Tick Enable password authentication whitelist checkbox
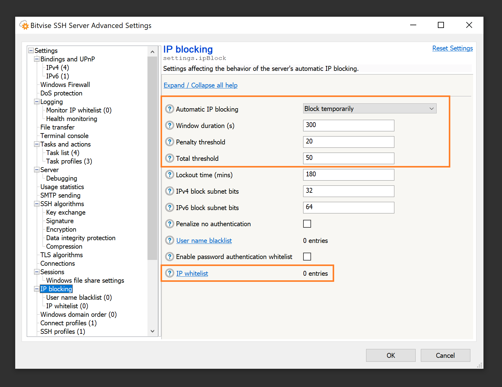This screenshot has width=502, height=387. click(307, 257)
